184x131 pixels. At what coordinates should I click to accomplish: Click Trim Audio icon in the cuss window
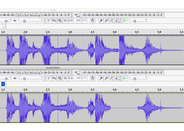point(65,21)
